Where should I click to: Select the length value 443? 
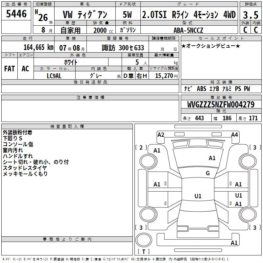pos(199,118)
